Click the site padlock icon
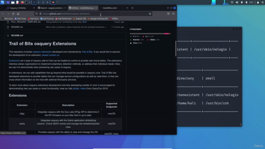265x149 pixels. (x=41, y=14)
